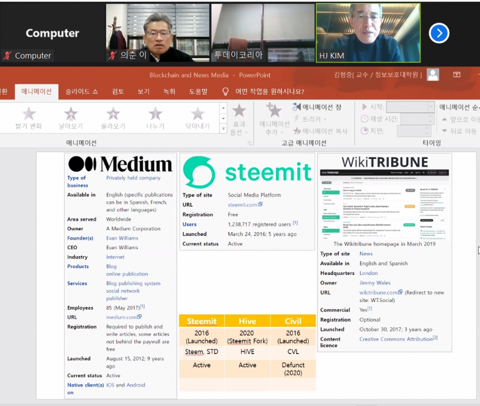The width and height of the screenshot is (480, 406).
Task: Click the 애니메이션 복사 animation painter button
Action: tap(320, 131)
